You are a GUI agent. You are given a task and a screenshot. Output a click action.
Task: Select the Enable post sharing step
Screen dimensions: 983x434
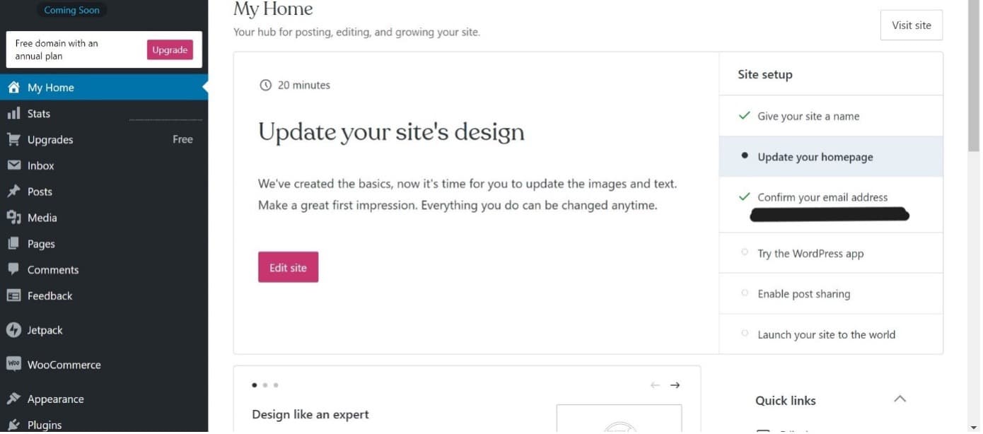(x=831, y=293)
